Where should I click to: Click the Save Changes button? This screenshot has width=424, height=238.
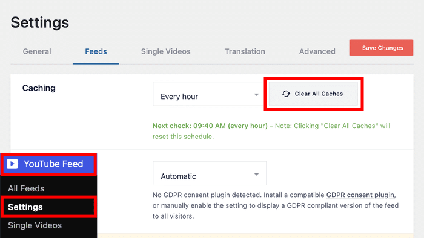pos(382,48)
